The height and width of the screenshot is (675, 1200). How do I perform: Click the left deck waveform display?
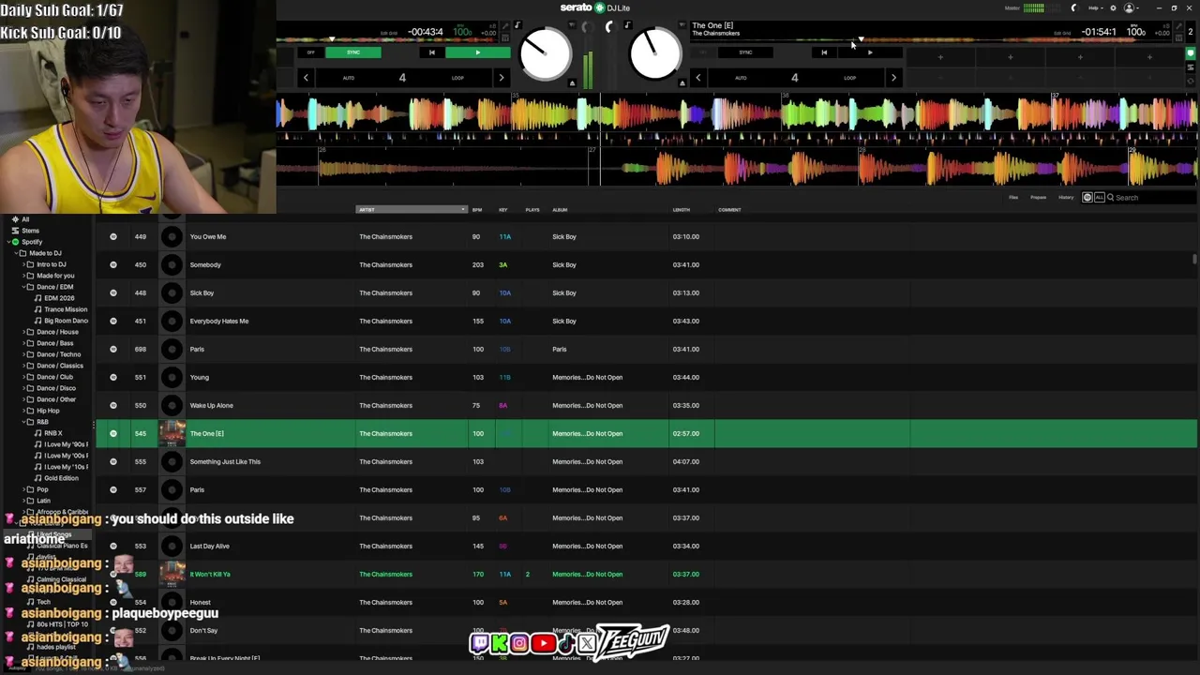(736, 115)
